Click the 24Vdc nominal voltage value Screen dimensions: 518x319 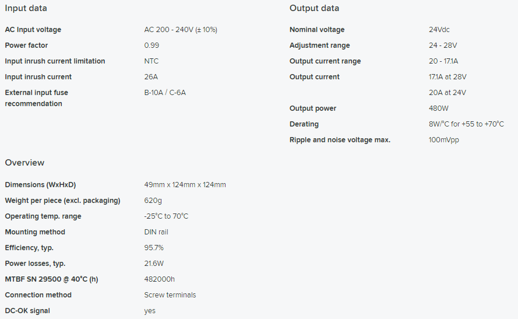click(x=439, y=30)
